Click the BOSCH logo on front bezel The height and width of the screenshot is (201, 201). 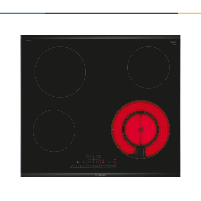pyautogui.click(x=100, y=175)
